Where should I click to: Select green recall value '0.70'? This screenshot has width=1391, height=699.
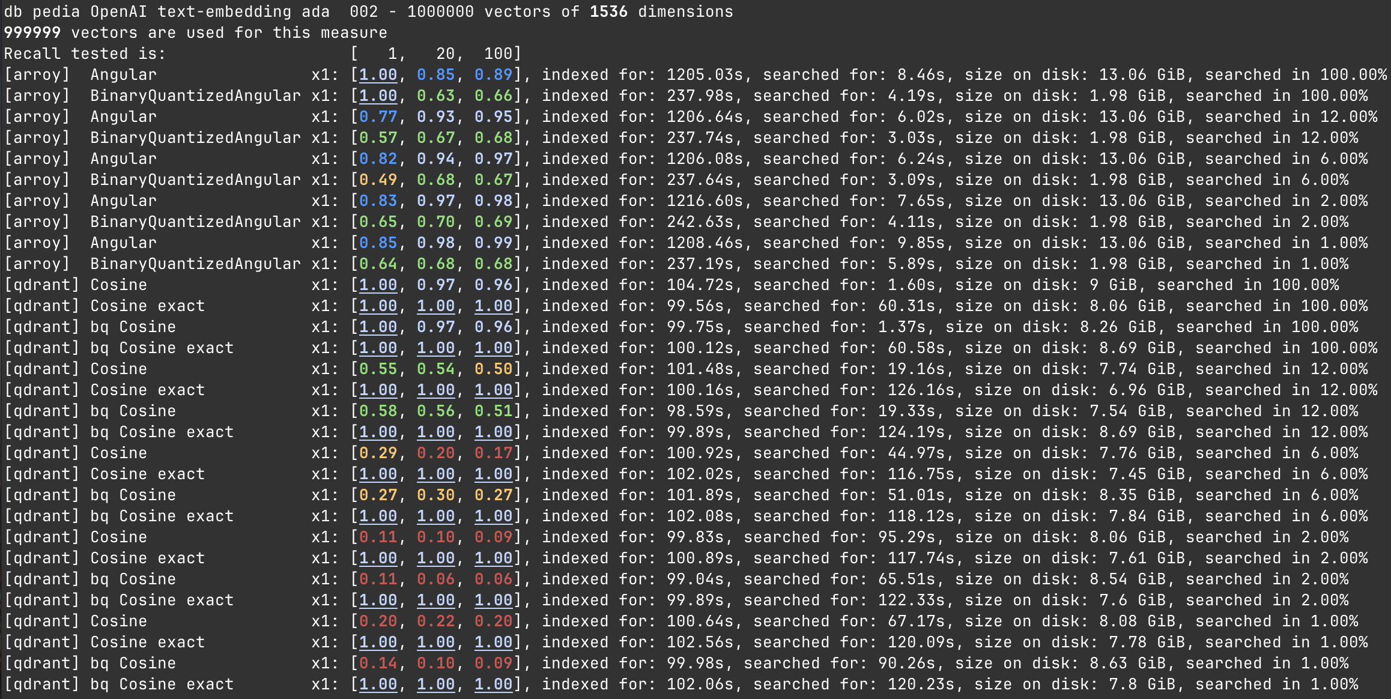point(435,222)
